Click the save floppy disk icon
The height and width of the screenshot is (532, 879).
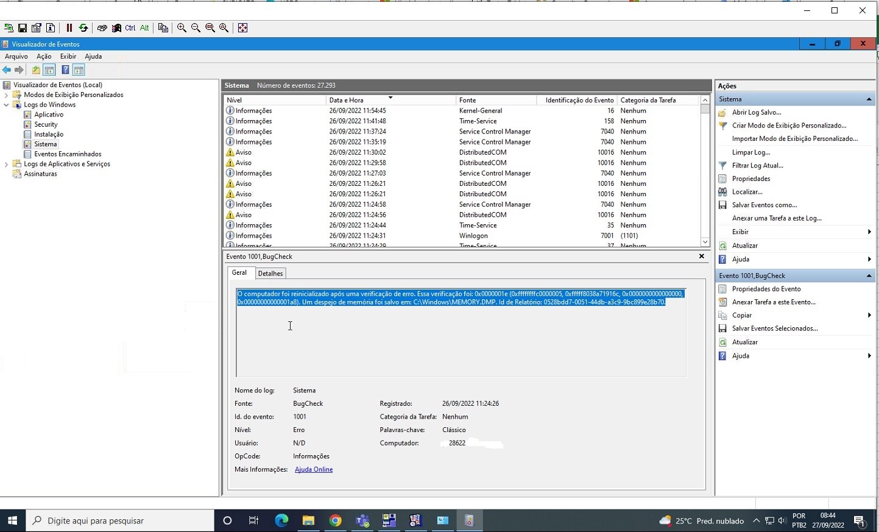click(23, 27)
